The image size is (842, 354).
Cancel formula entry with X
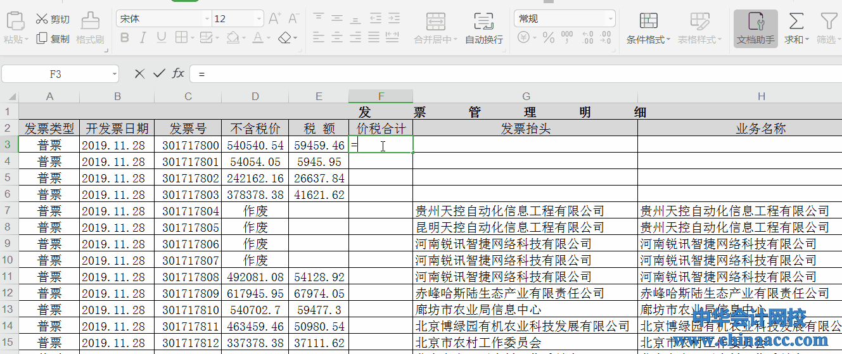[x=139, y=73]
